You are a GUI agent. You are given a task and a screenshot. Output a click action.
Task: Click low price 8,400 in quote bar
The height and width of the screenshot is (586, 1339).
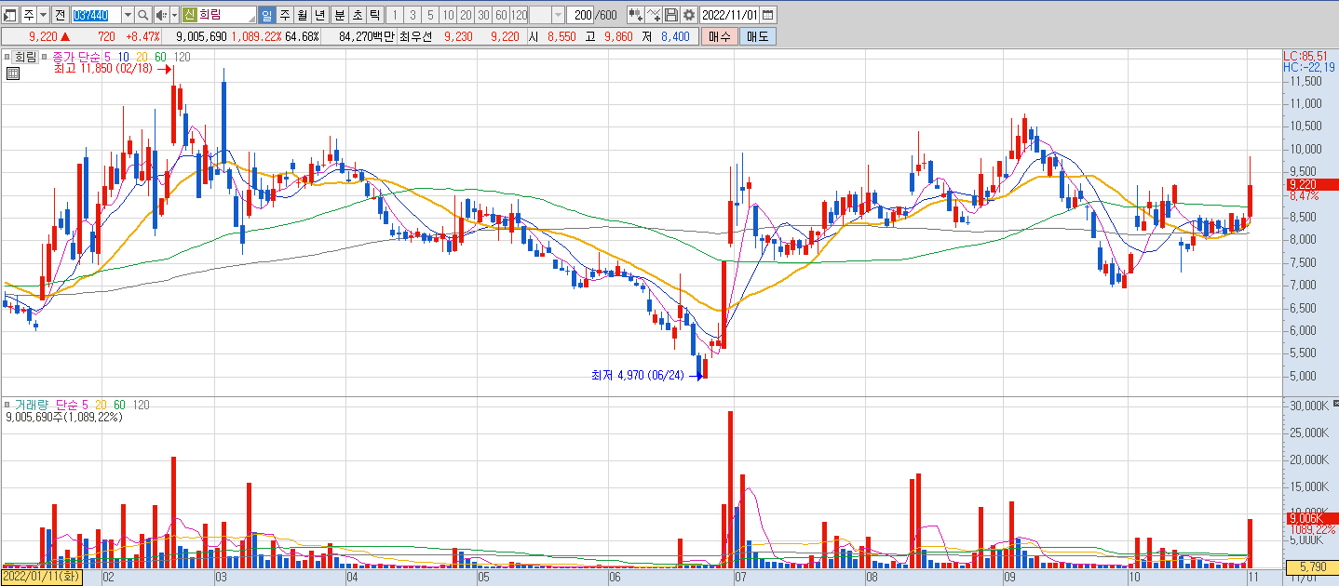675,36
